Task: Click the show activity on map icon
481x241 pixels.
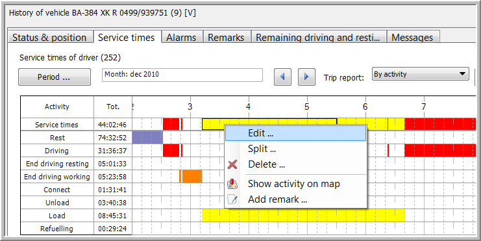Action: coord(232,184)
